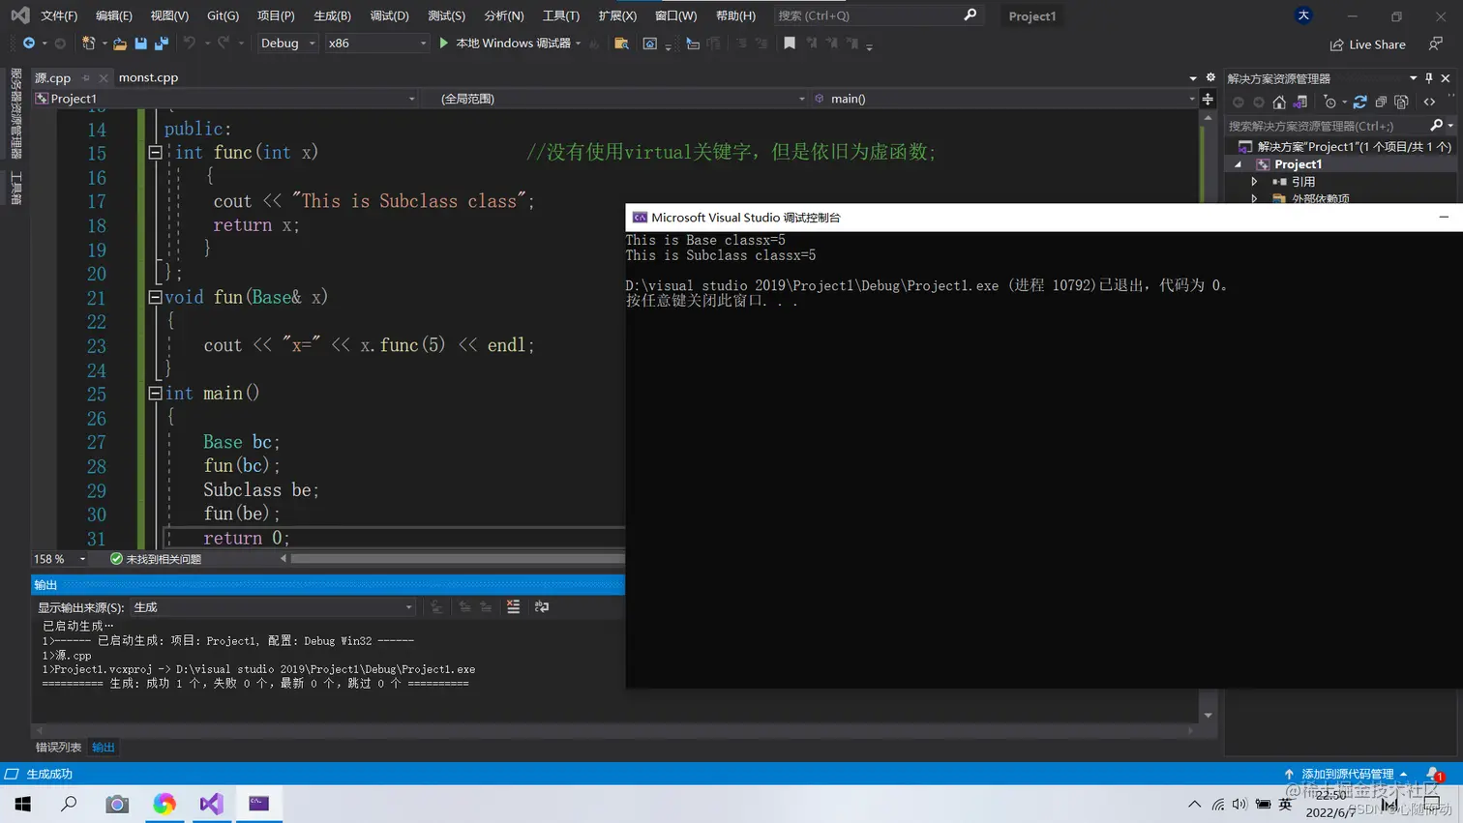Click the split editor window icon
The height and width of the screenshot is (823, 1463).
click(1208, 99)
